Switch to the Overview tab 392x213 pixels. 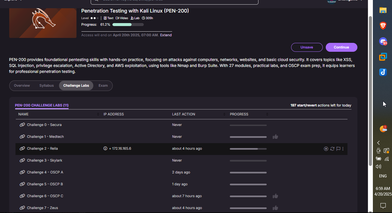22,85
